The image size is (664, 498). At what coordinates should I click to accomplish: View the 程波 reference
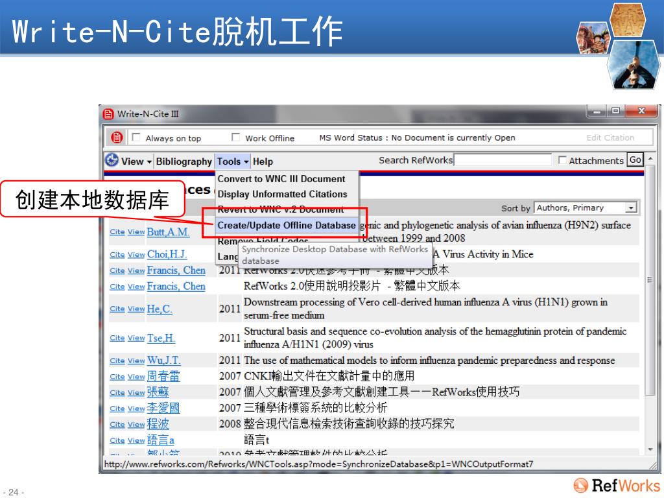136,424
